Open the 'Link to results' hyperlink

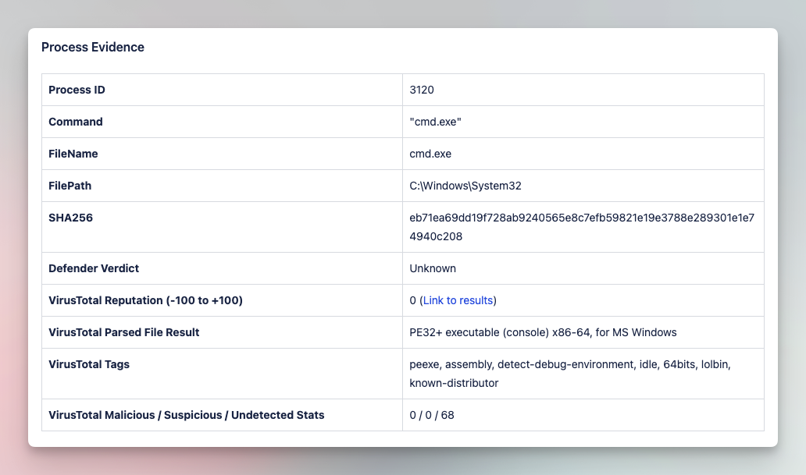tap(458, 300)
